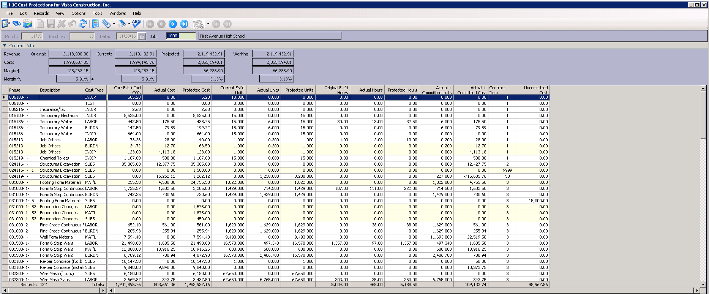The image size is (709, 294).
Task: Select the Working Margin % field
Action: tap(276, 79)
